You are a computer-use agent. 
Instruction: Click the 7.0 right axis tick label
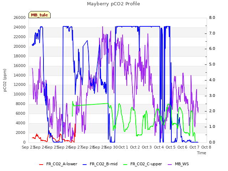click(212, 33)
